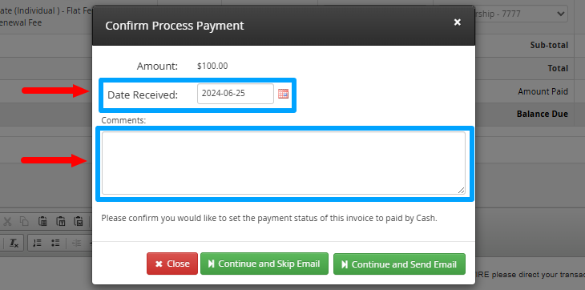Expand the membership 7777 dropdown
Viewport: 585px width, 290px height.
point(522,14)
